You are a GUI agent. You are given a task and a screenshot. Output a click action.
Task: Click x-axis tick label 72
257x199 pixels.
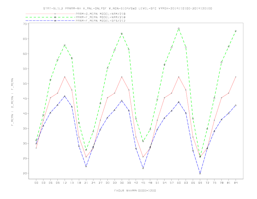point(207,183)
